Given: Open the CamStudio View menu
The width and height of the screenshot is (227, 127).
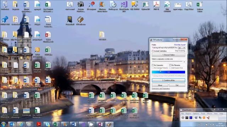Looking at the screenshot, I should pyautogui.click(x=216, y=114).
